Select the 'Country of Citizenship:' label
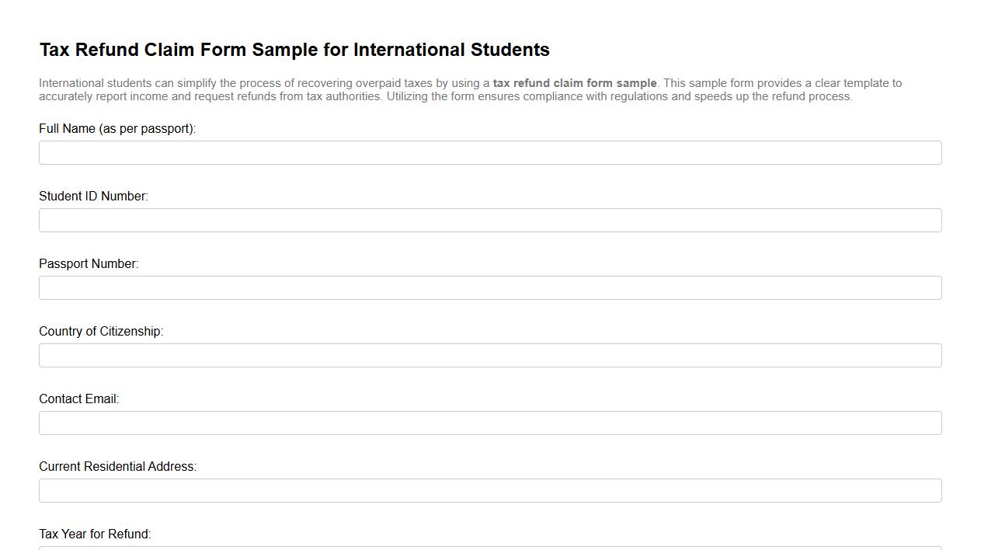The height and width of the screenshot is (550, 981). click(x=101, y=331)
